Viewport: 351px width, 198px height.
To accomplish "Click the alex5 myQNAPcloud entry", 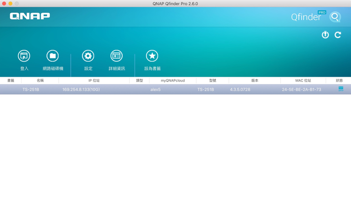I will click(155, 89).
